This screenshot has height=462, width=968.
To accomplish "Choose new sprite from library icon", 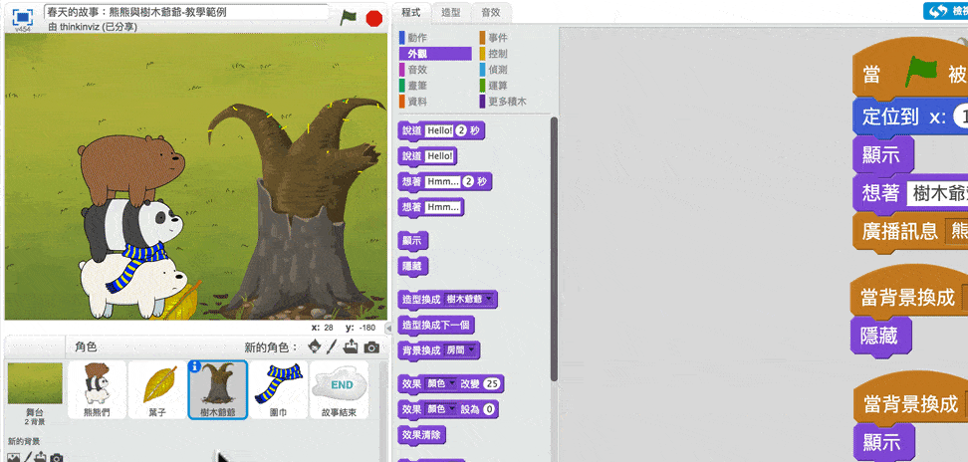I will (315, 346).
